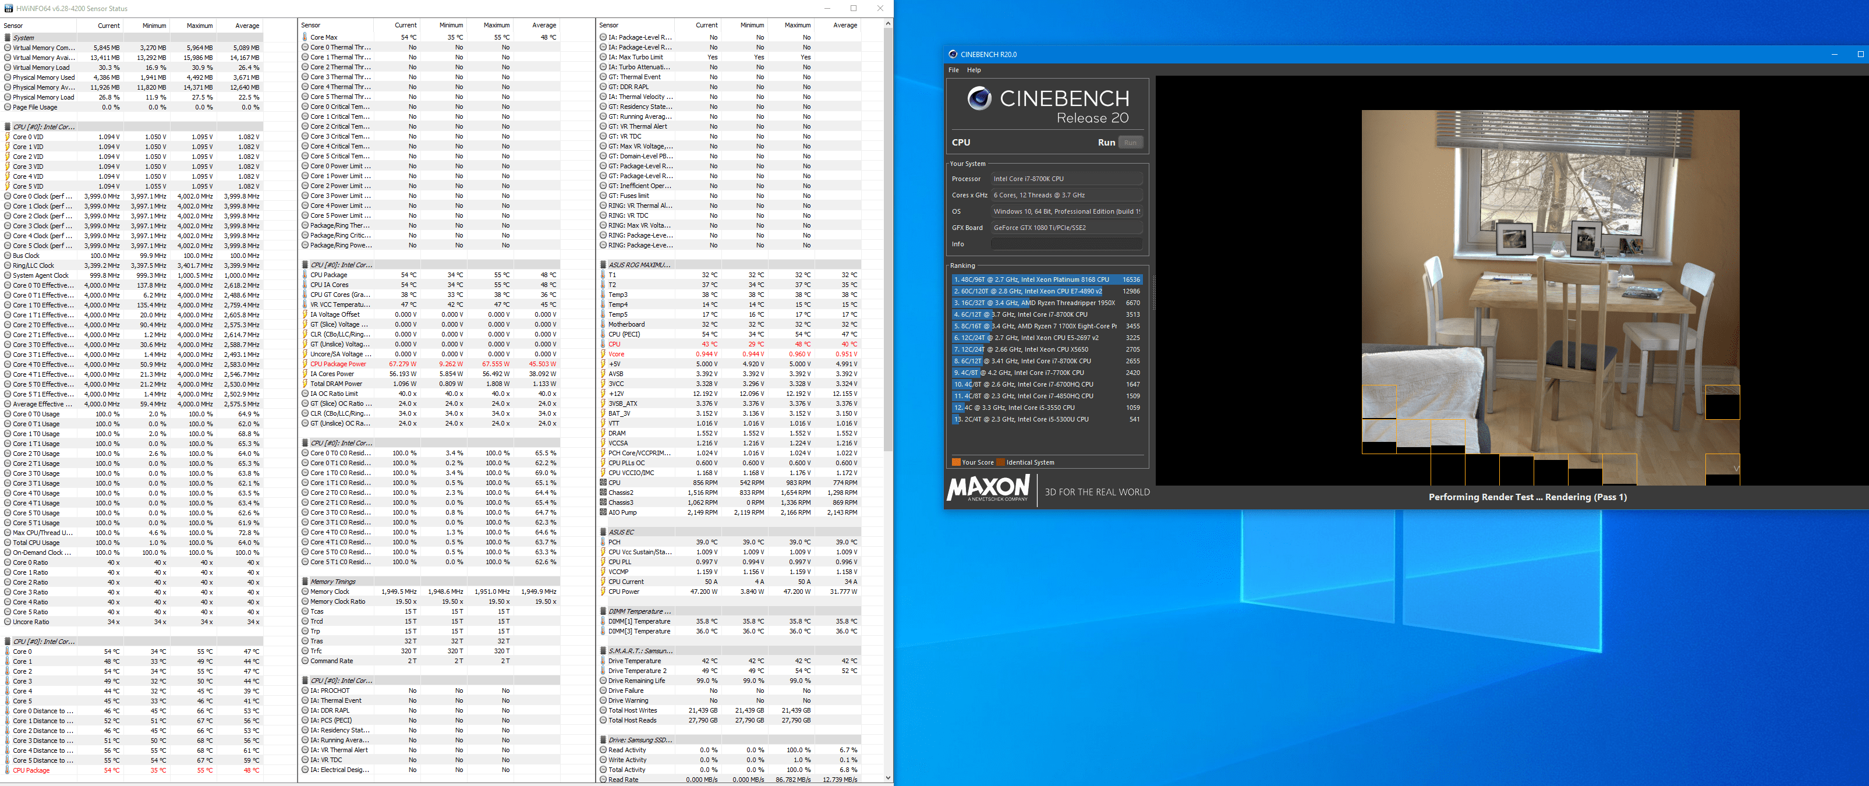This screenshot has height=786, width=1869.
Task: Click the clock icon beside Uncore Ratio
Action: (7, 622)
